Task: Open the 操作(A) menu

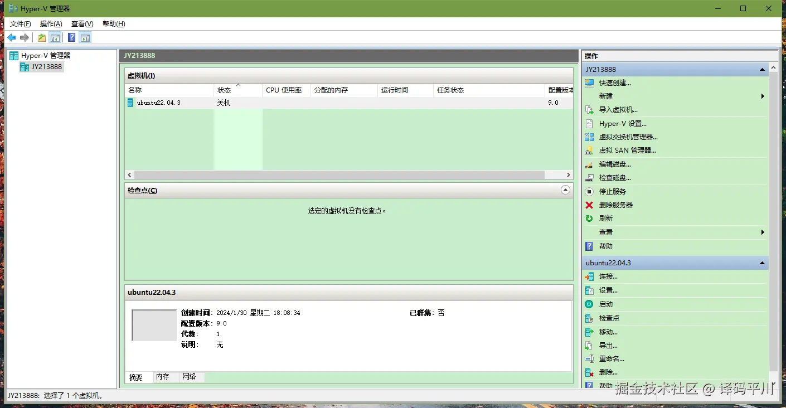Action: 51,24
